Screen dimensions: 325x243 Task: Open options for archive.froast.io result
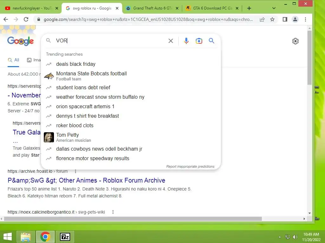[x=76, y=171]
